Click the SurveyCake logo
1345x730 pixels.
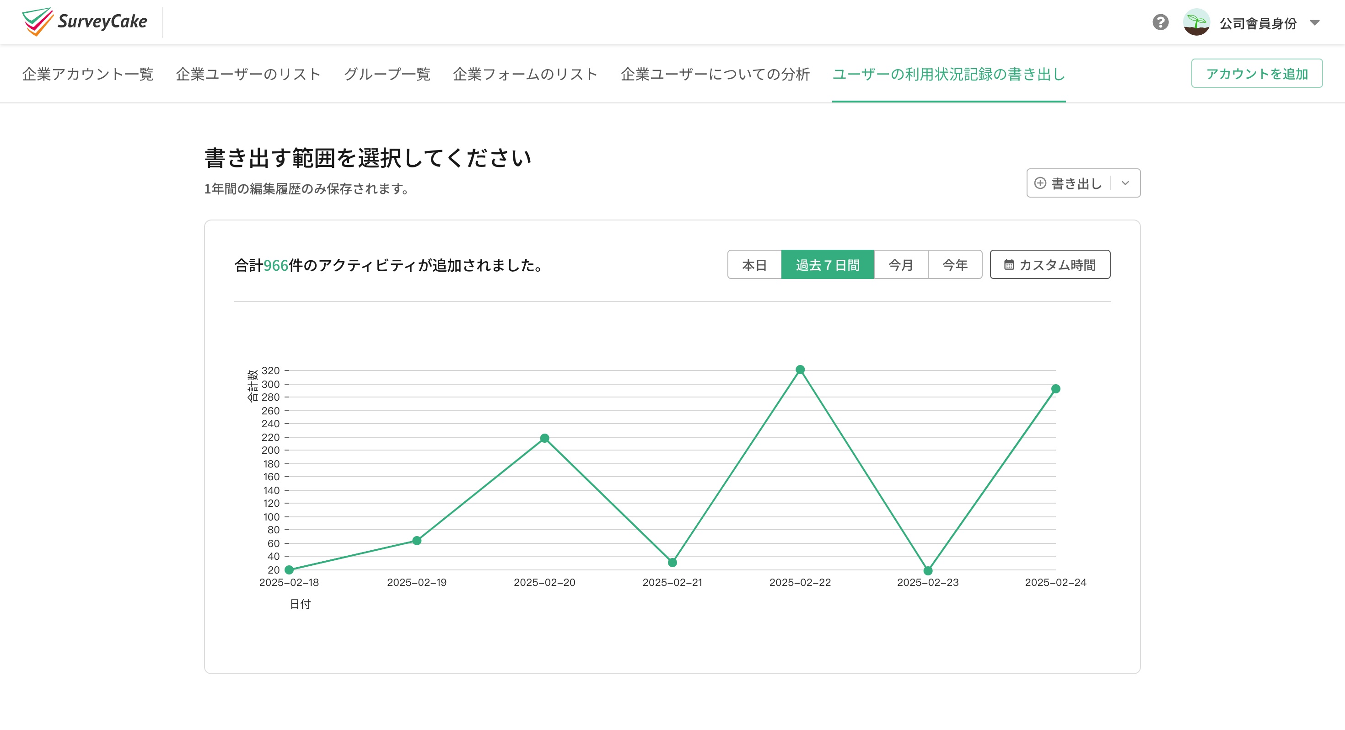(x=85, y=22)
